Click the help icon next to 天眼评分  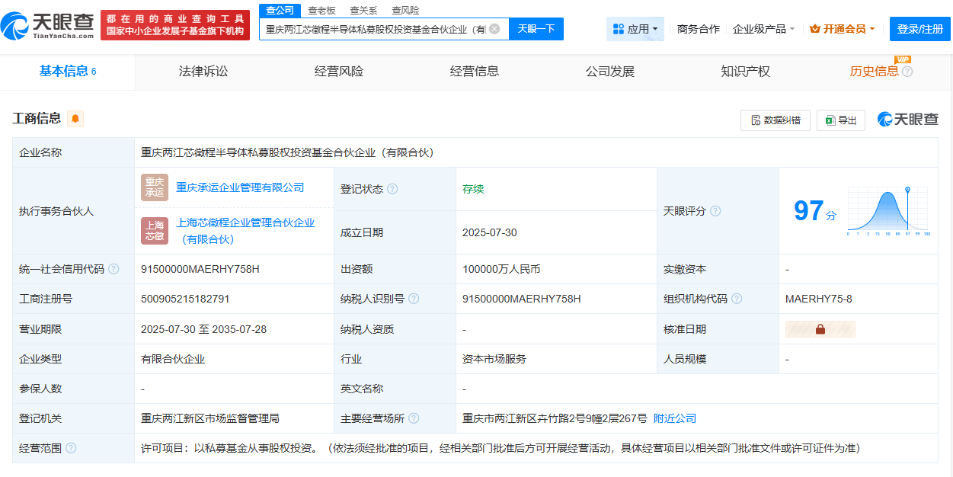click(715, 211)
